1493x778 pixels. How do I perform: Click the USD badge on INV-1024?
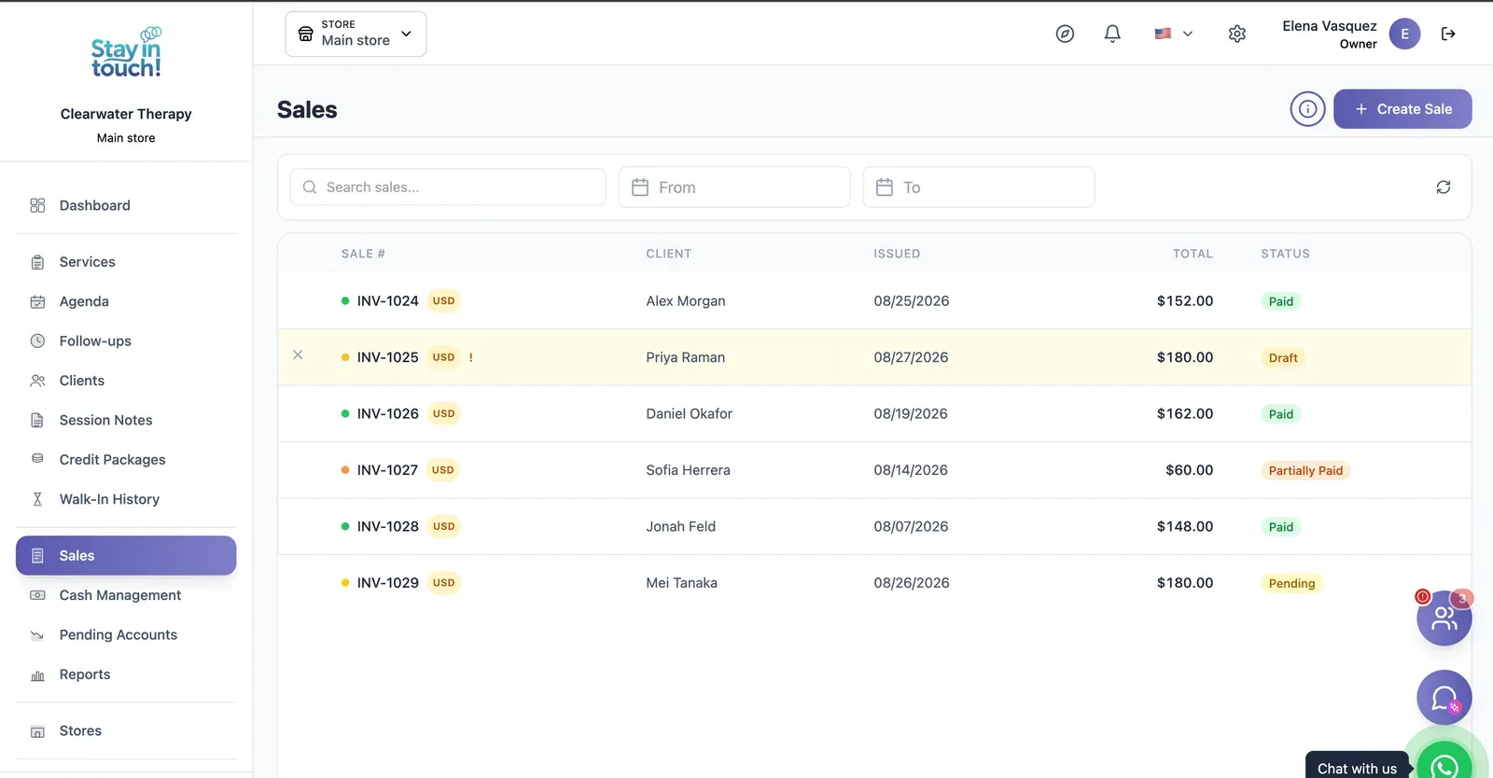tap(443, 301)
